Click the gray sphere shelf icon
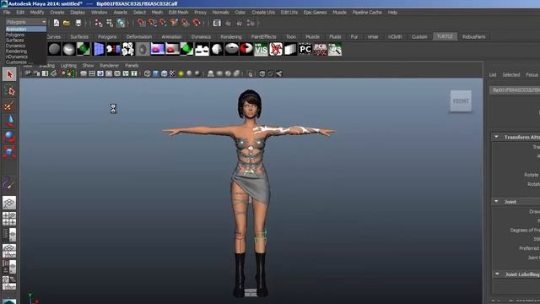This screenshot has height=304, width=540. [54, 49]
